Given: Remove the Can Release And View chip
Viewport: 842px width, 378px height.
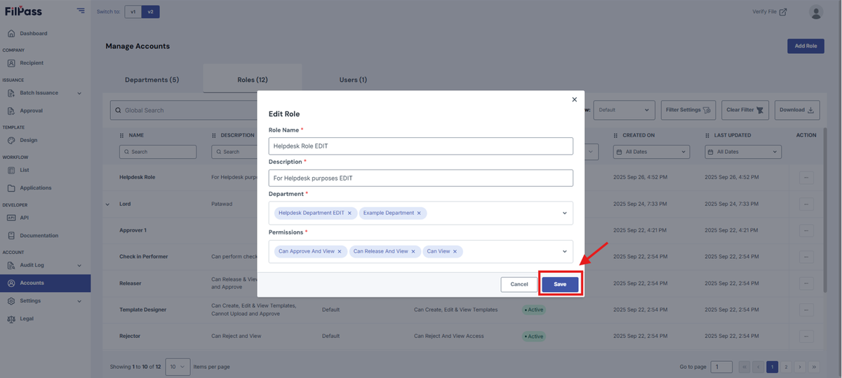Looking at the screenshot, I should [413, 251].
